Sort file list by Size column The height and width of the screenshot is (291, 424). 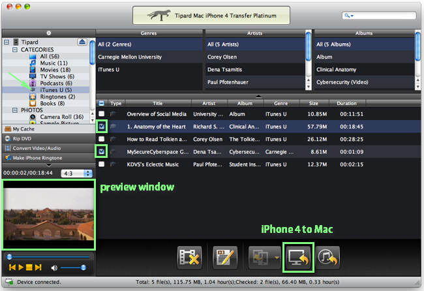pyautogui.click(x=314, y=103)
